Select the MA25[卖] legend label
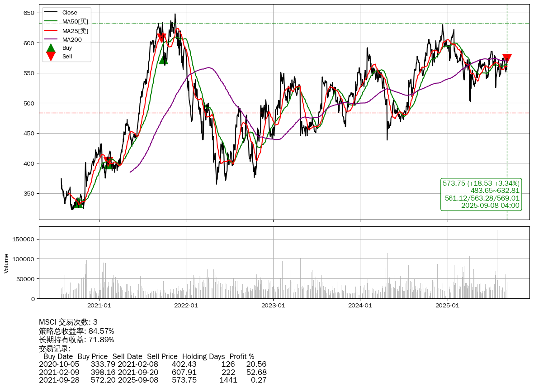Viewport: 534px width, 388px height. tap(75, 31)
